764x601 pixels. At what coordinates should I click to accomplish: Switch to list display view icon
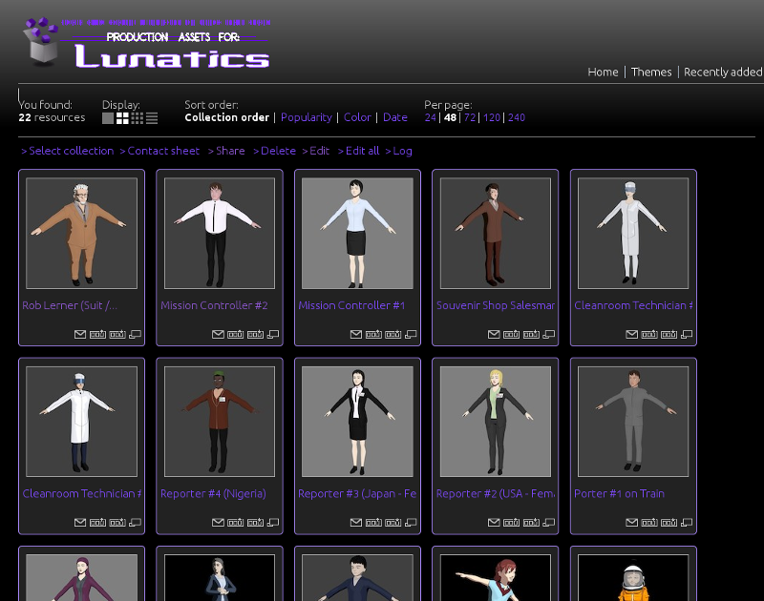(x=152, y=118)
